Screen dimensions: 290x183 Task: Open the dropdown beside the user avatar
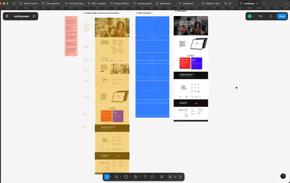(253, 16)
